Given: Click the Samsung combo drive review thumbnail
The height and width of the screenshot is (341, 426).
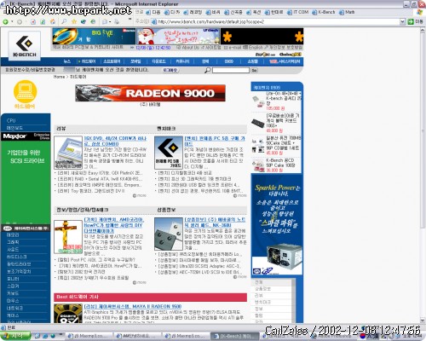Looking at the screenshot, I should click(68, 153).
